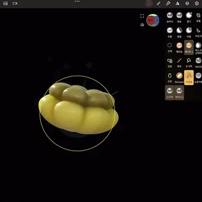Image resolution: width=202 pixels, height=202 pixels.
Task: Choose the 끌기 (Drag) tool
Action: tap(189, 17)
